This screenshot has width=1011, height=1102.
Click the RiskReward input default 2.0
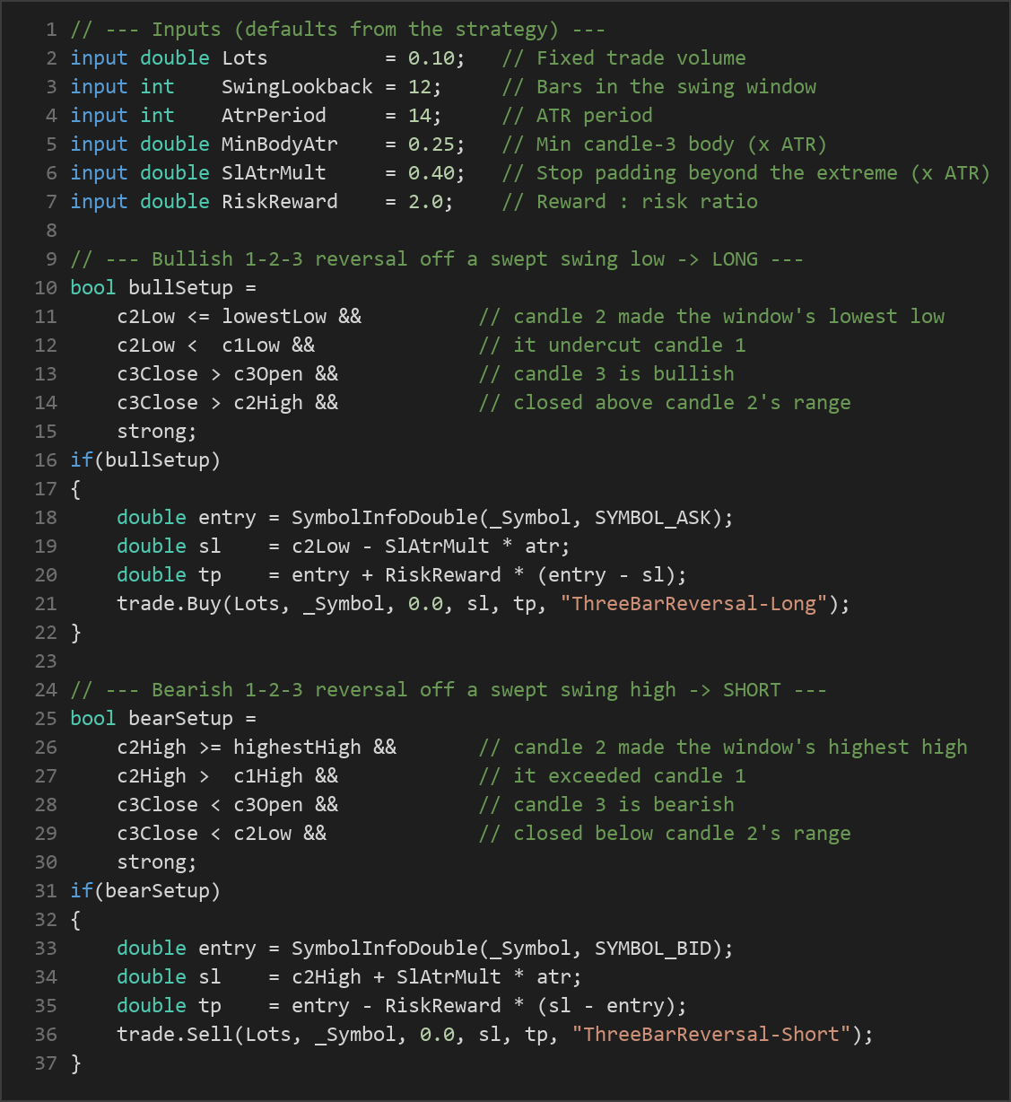pyautogui.click(x=425, y=202)
